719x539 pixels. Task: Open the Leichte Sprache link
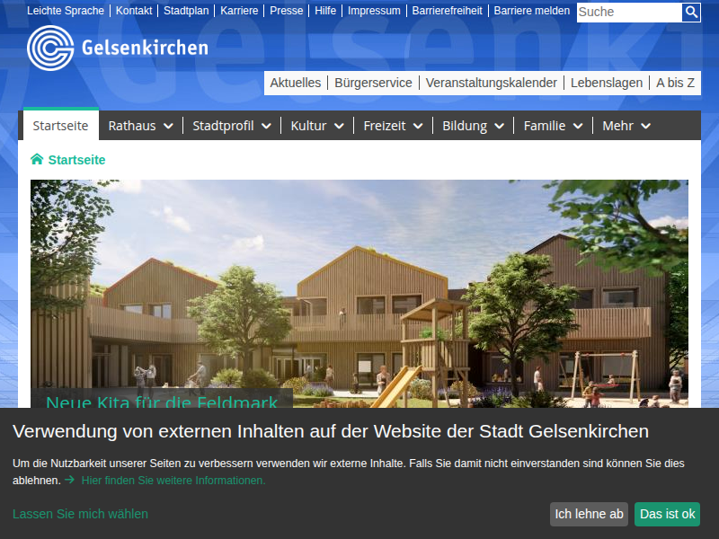pos(66,11)
